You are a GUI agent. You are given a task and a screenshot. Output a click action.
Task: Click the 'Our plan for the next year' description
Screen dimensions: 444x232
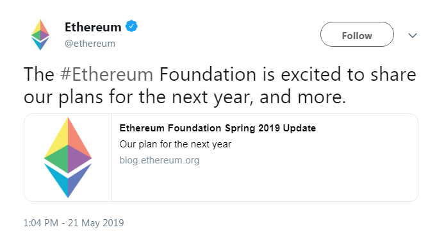(176, 144)
